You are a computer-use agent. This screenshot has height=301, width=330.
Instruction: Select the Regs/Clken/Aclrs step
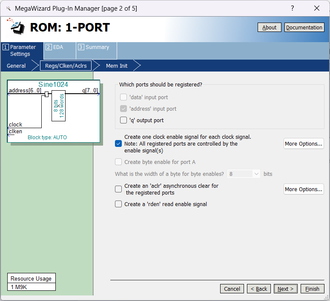66,66
